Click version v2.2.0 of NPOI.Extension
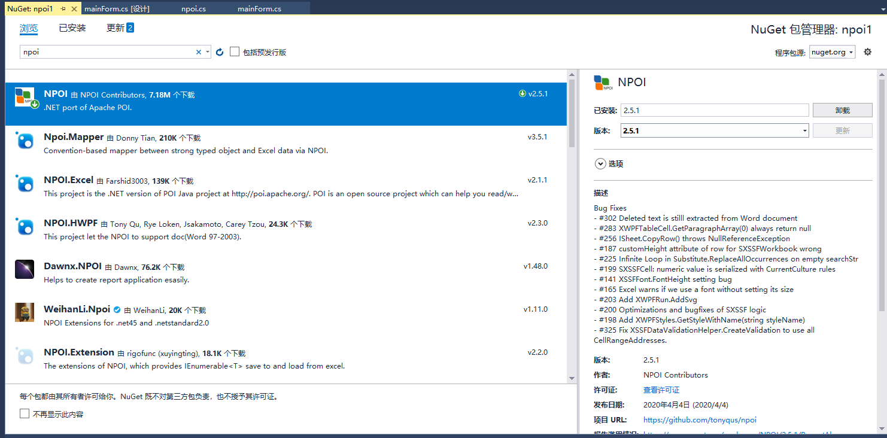The width and height of the screenshot is (887, 438). click(x=537, y=352)
